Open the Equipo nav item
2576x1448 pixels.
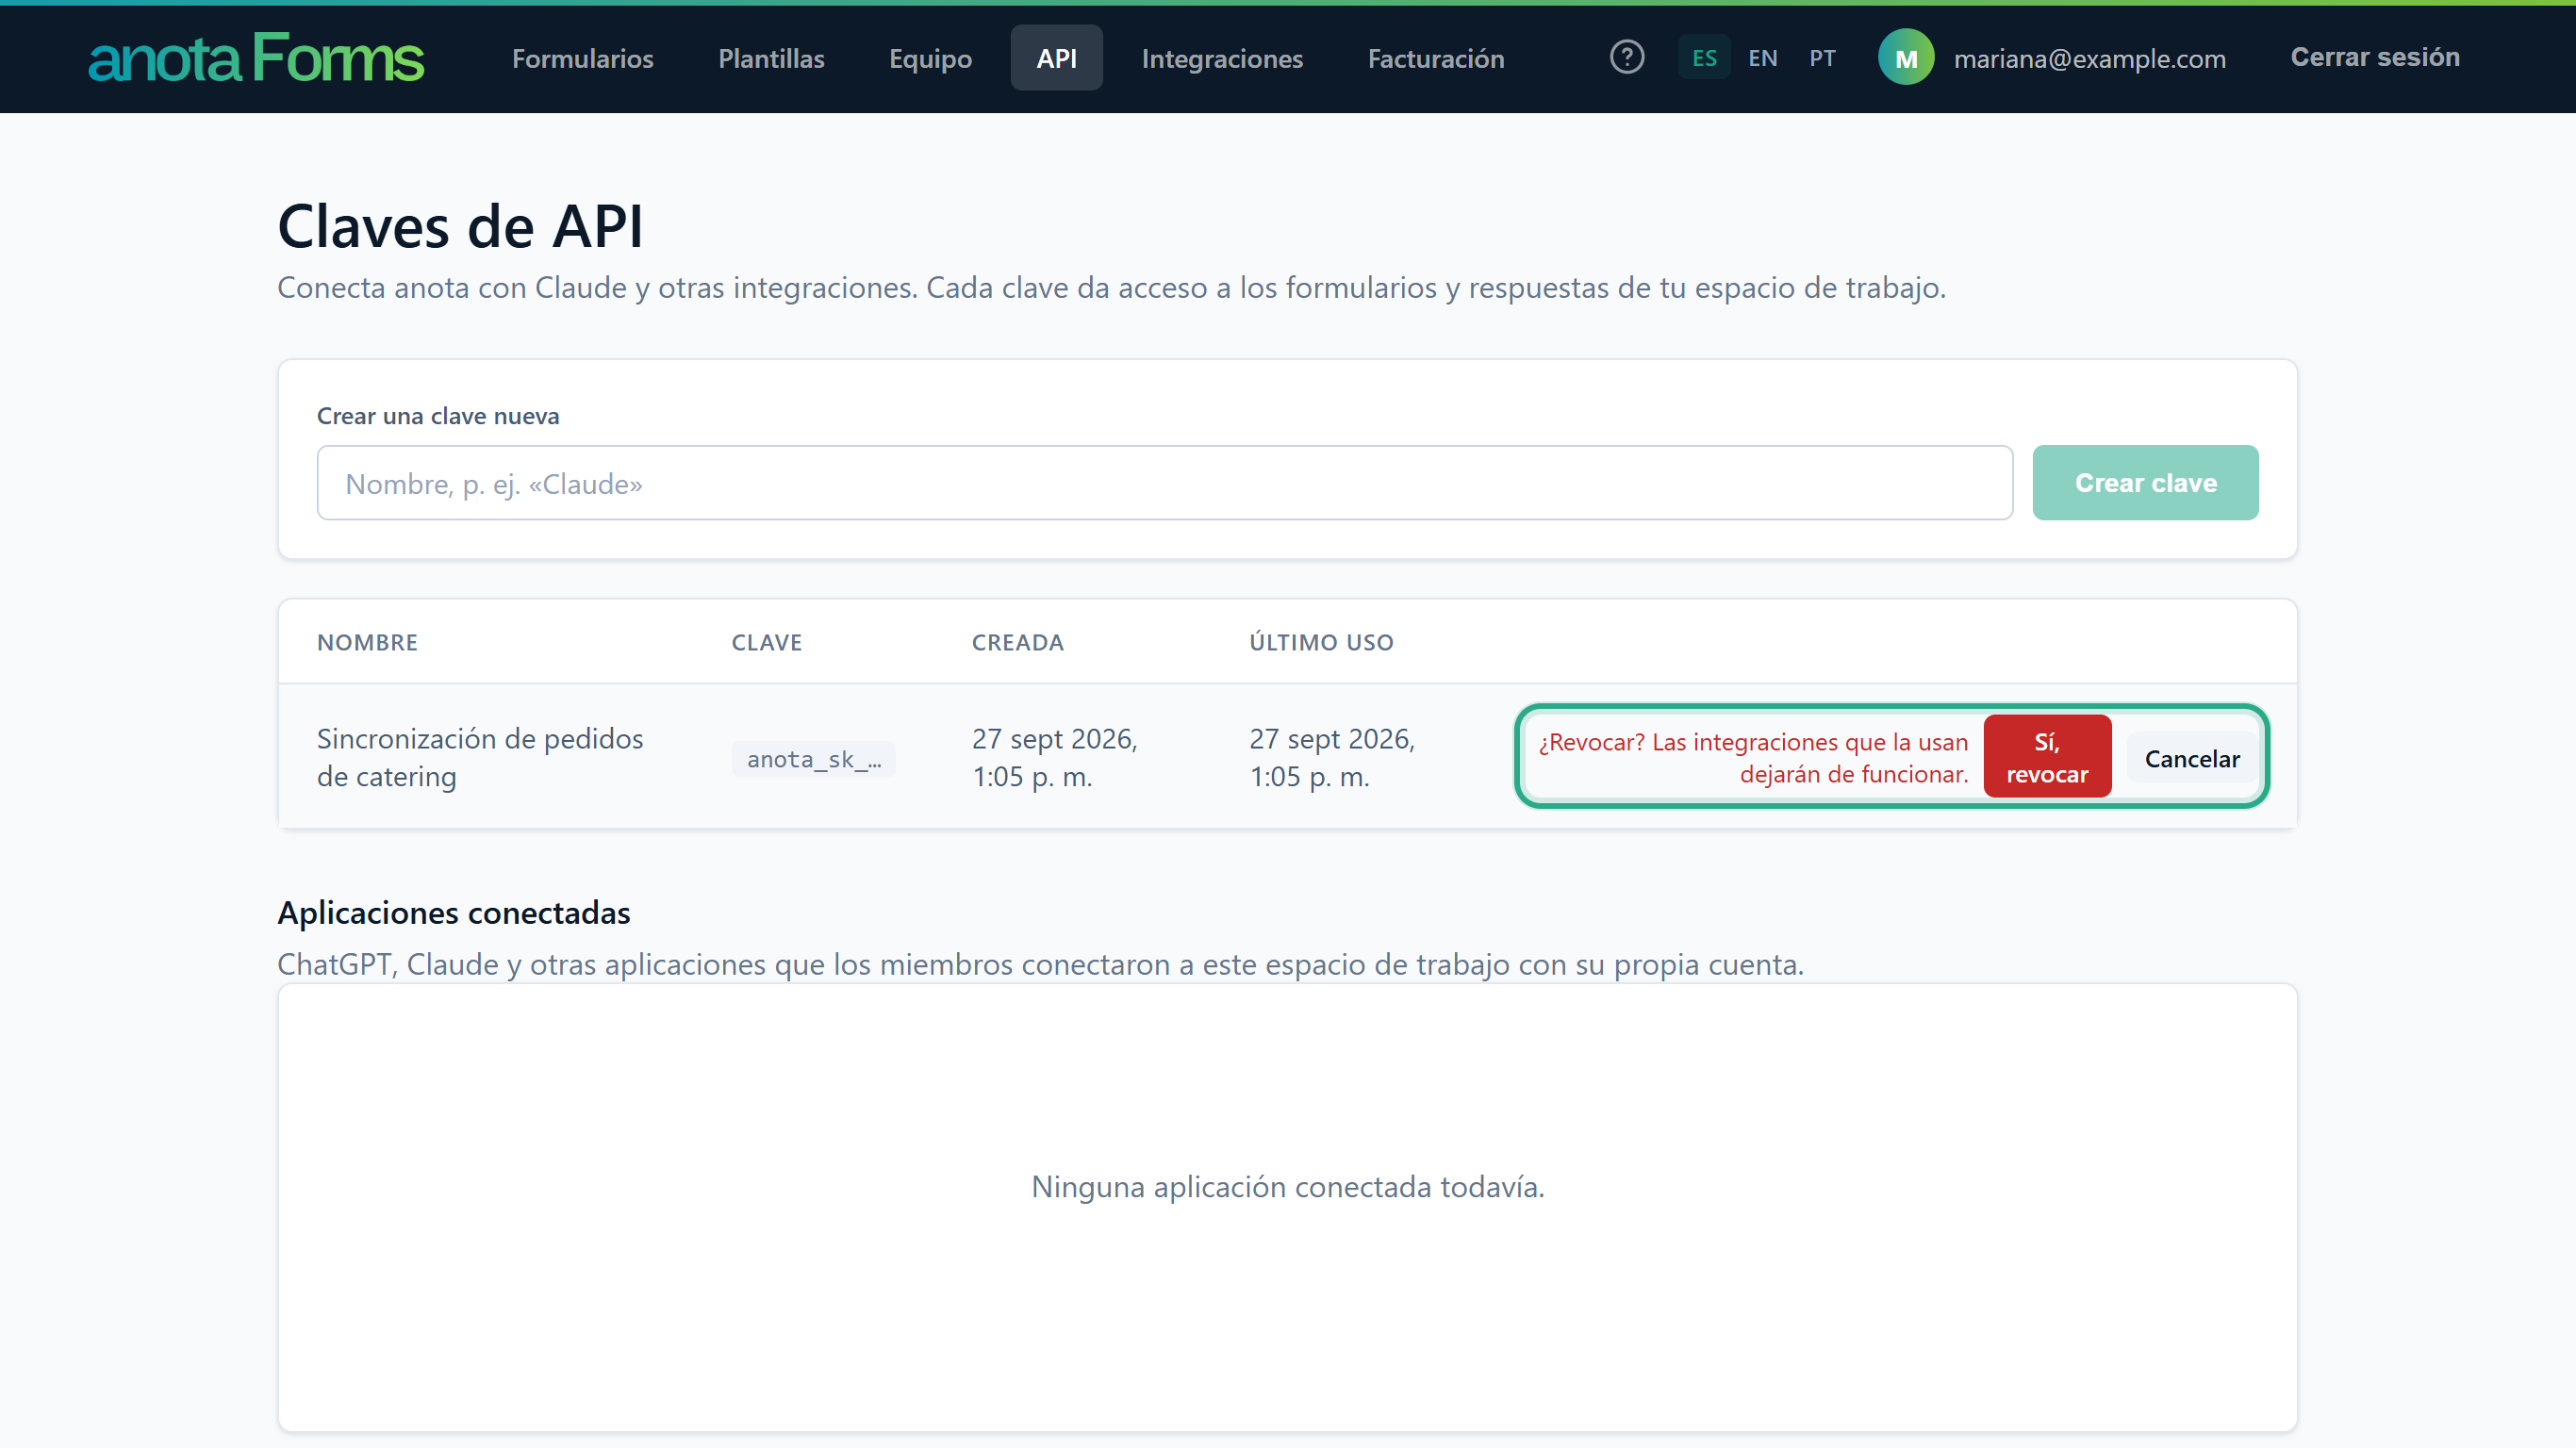(x=930, y=58)
